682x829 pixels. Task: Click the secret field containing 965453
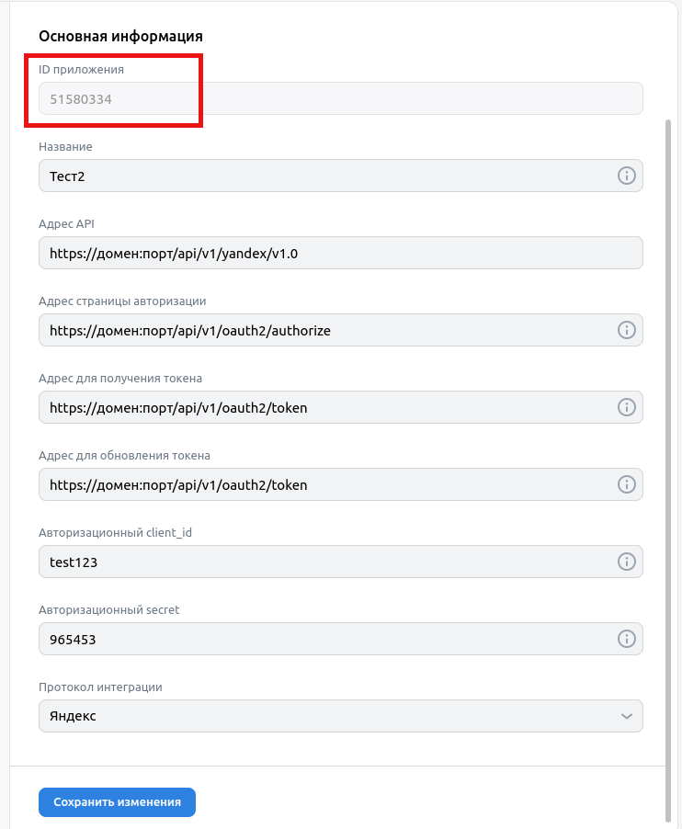[x=322, y=639]
